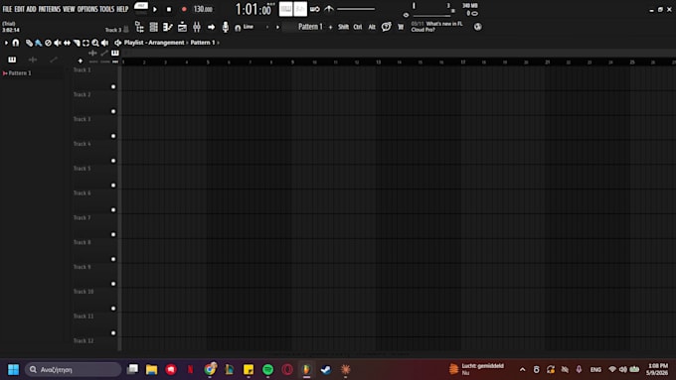Open the shop cart icon
The height and width of the screenshot is (380, 676).
(401, 27)
